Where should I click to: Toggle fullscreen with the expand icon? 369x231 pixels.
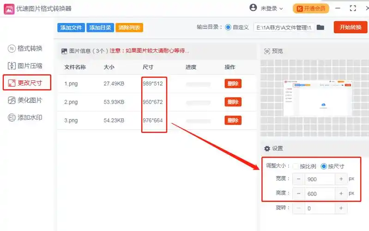(x=353, y=8)
